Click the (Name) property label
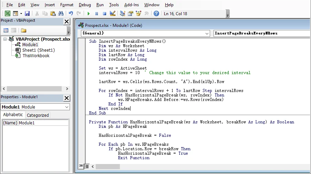This screenshot has height=174, width=311. [10, 123]
